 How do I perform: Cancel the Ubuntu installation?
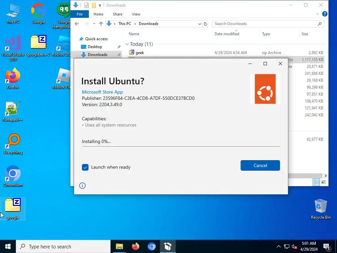pyautogui.click(x=260, y=165)
